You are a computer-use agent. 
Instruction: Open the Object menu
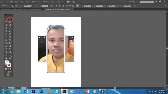click(17, 2)
